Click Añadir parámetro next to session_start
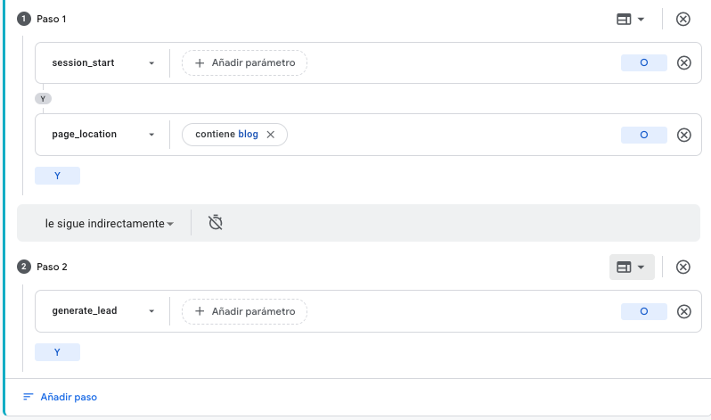The image size is (711, 420). tap(244, 63)
